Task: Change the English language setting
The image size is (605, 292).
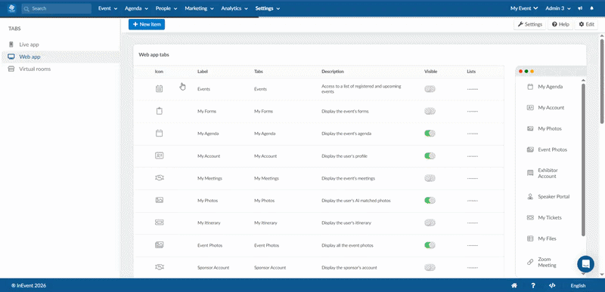Action: point(578,285)
